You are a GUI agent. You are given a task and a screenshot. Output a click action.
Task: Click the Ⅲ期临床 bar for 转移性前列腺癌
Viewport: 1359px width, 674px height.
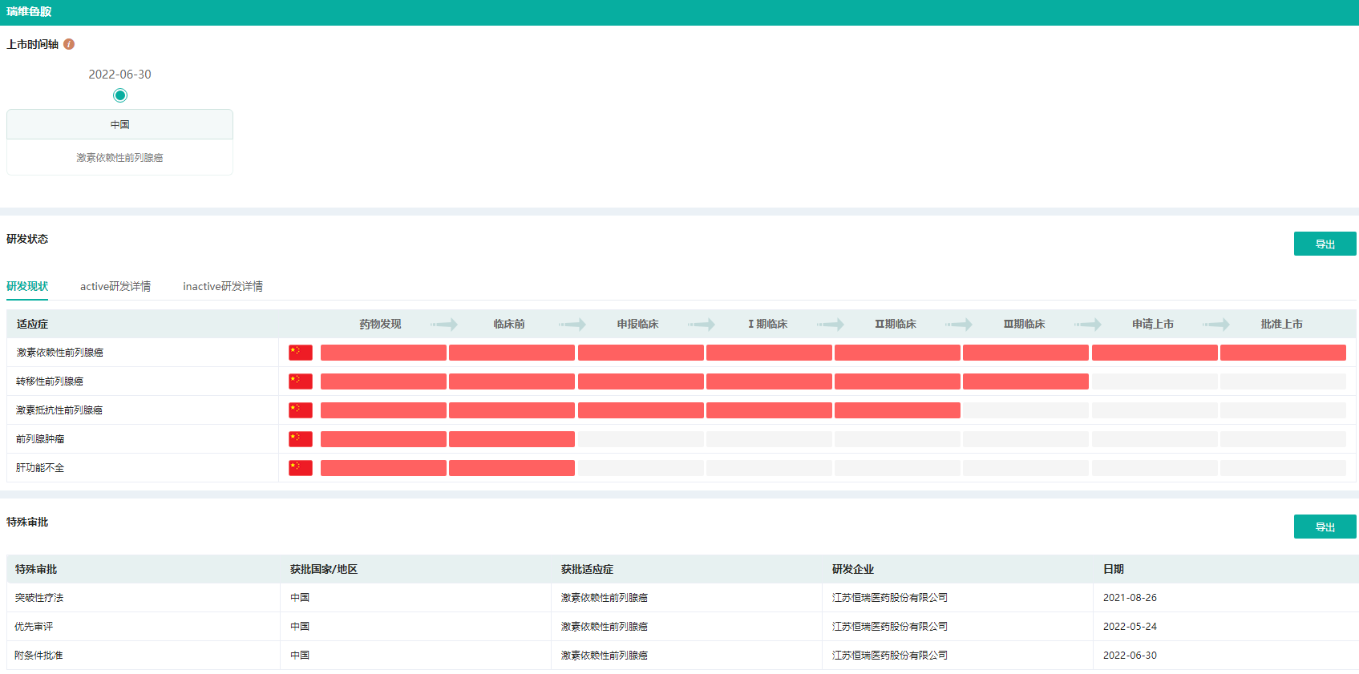click(1025, 381)
